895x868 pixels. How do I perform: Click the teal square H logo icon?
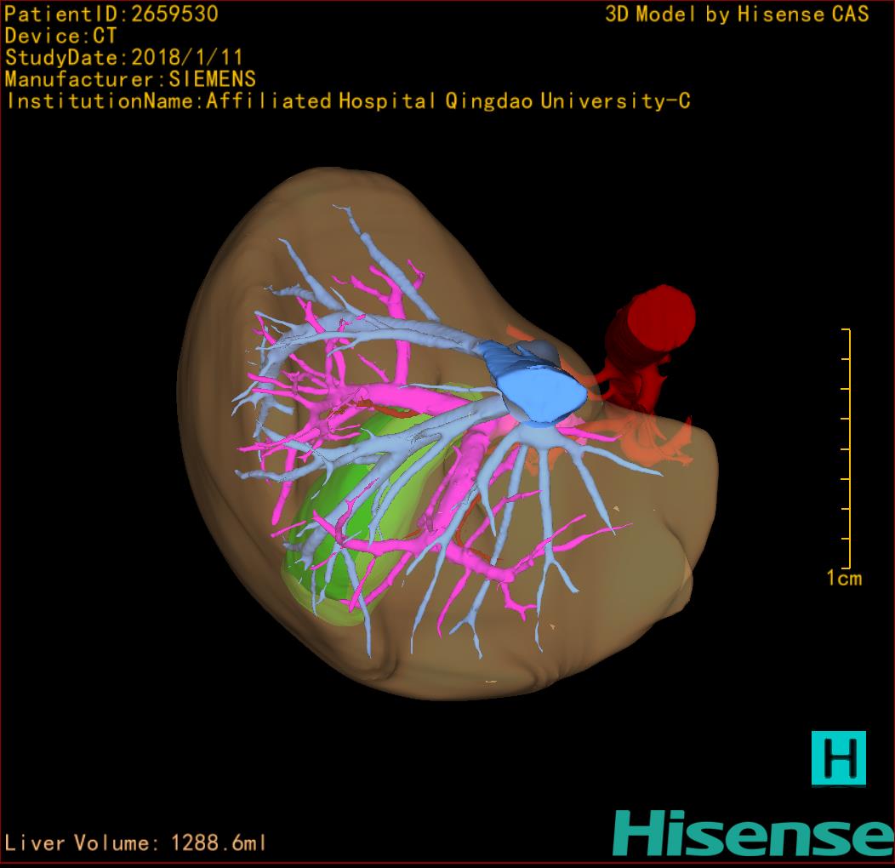point(838,757)
